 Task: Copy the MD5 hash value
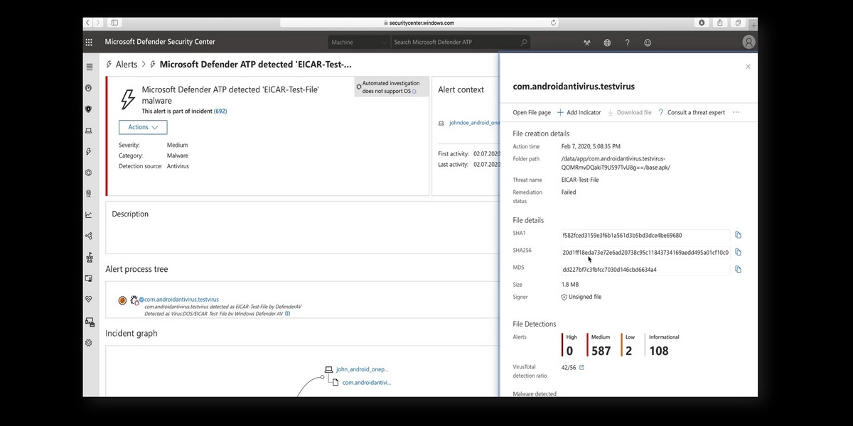[x=738, y=269]
